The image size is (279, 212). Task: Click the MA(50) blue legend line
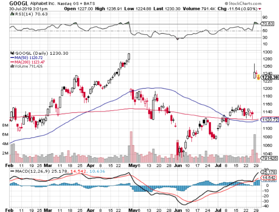12,58
